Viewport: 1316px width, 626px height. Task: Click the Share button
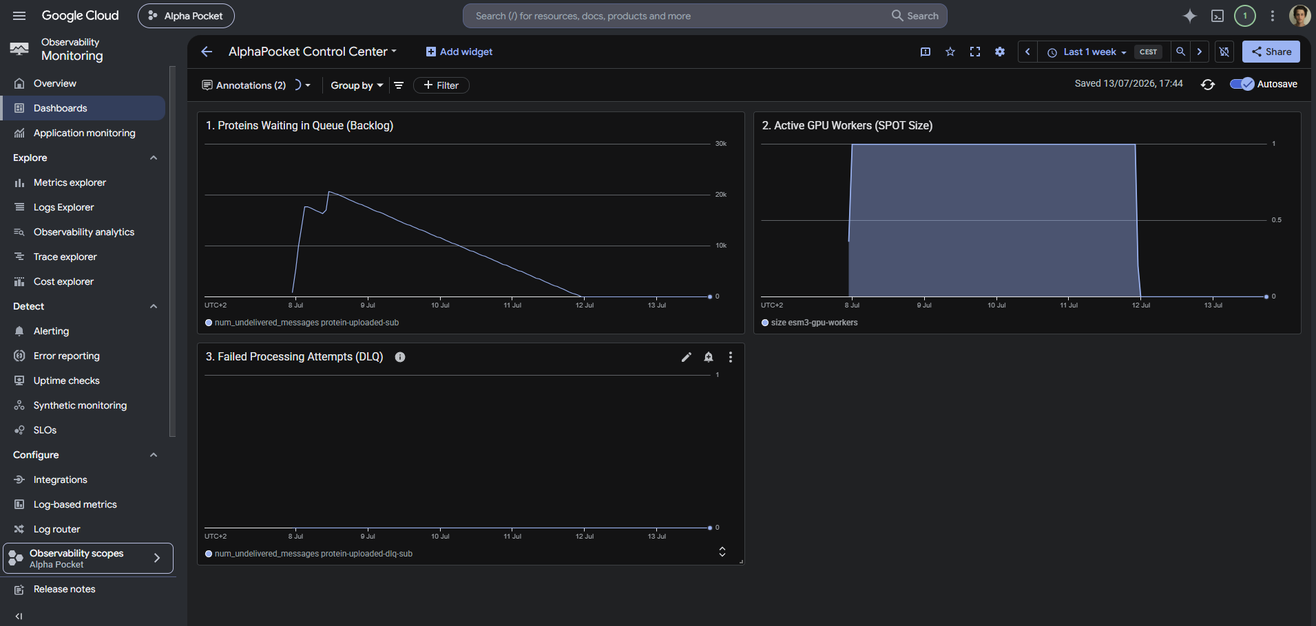pyautogui.click(x=1271, y=52)
